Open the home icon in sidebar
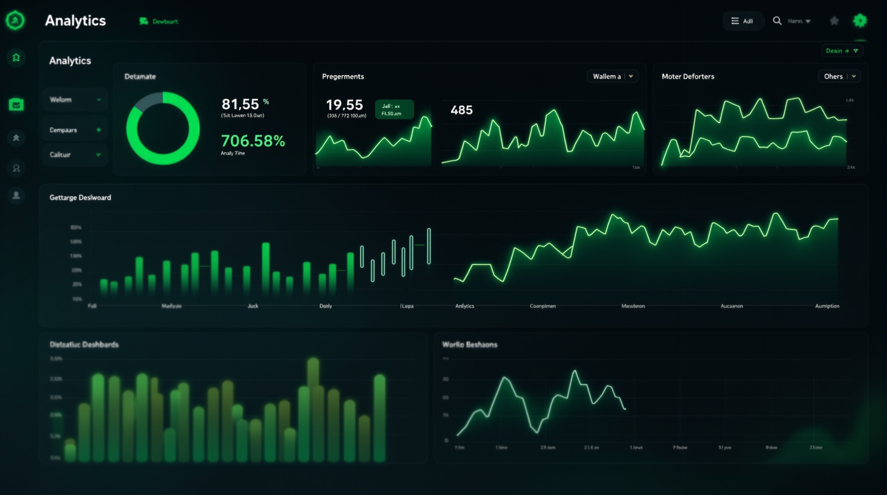Screen dimensions: 887x495 click(x=16, y=57)
